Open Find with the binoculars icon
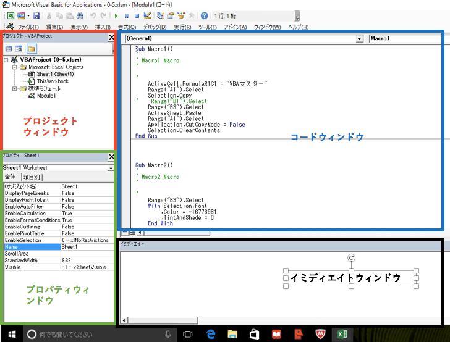The height and width of the screenshot is (342, 450). click(x=80, y=15)
